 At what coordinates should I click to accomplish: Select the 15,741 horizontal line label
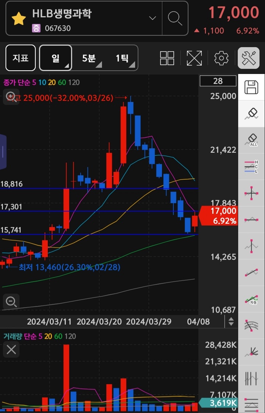click(x=11, y=230)
